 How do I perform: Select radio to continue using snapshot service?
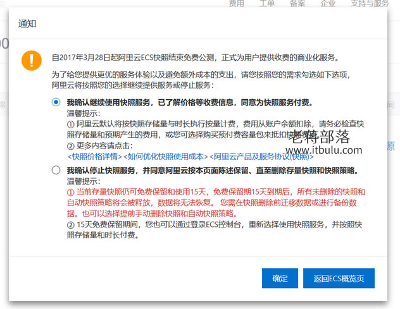pos(56,102)
